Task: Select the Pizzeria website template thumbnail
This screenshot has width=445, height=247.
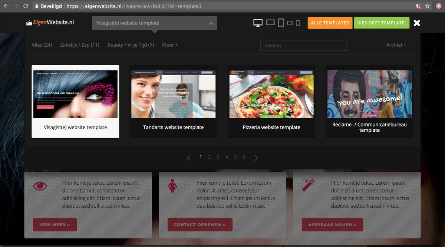Action: coord(271,94)
